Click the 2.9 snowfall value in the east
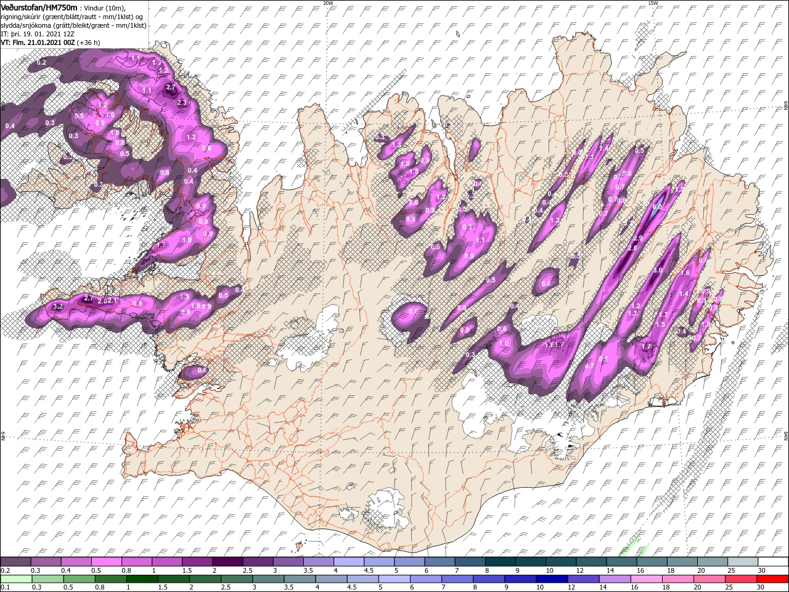This screenshot has height=592, width=789. pos(638,238)
